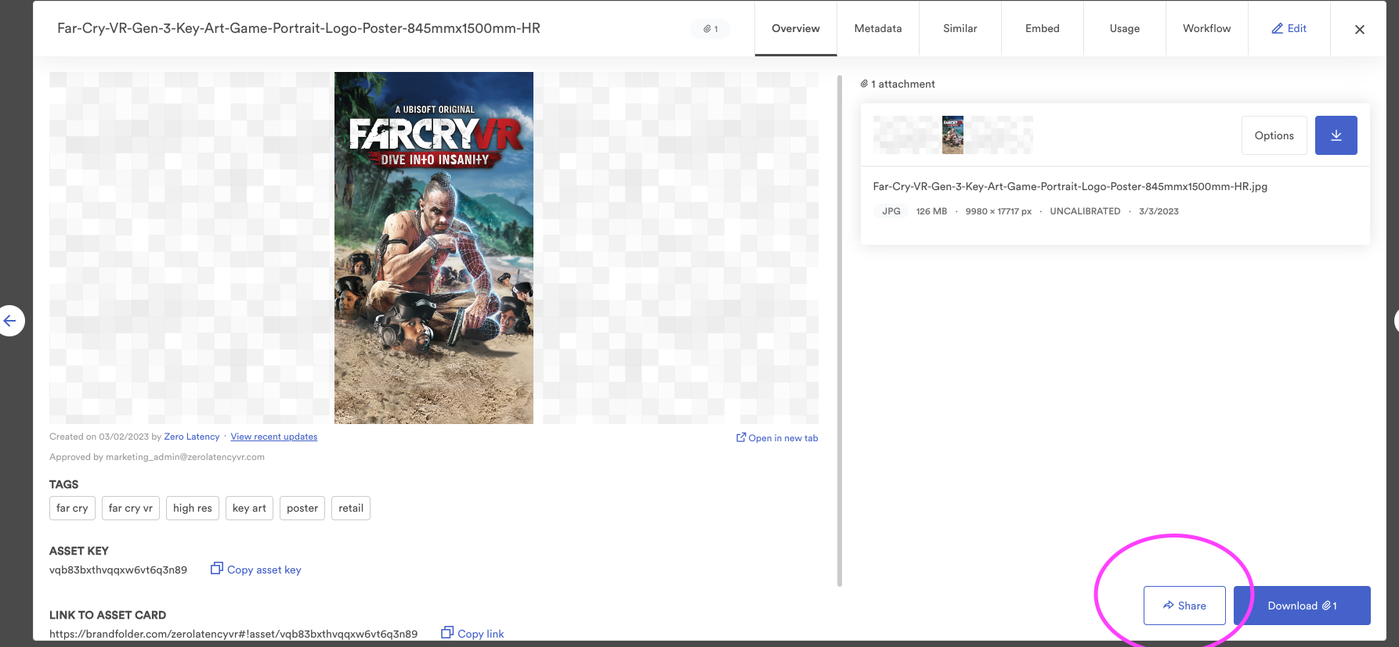This screenshot has height=647, width=1399.
Task: Select the 'far cry' tag
Action: coord(72,508)
